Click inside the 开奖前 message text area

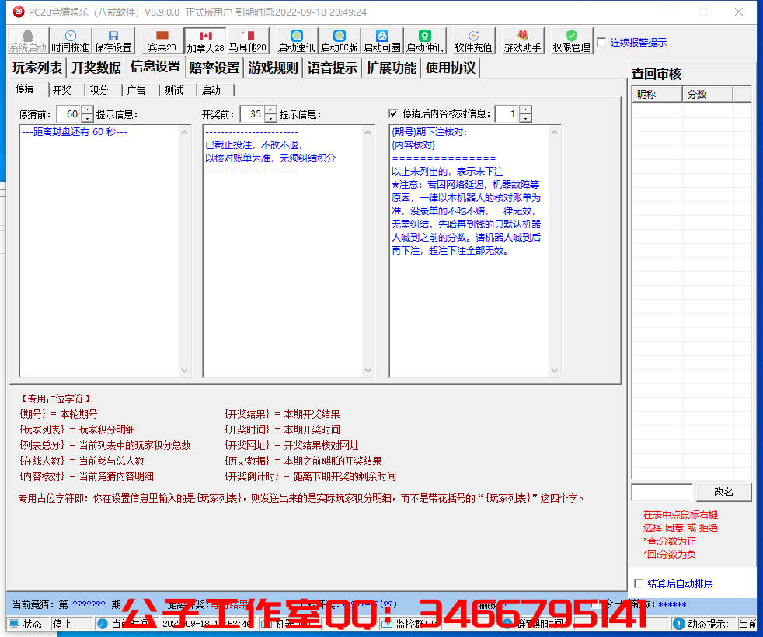[x=283, y=251]
